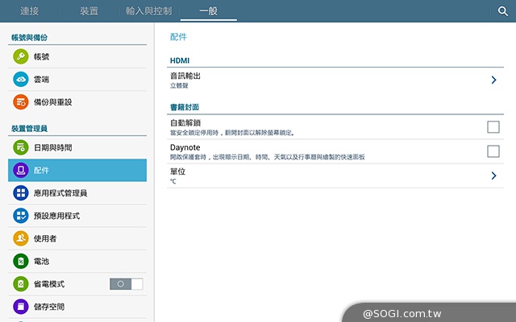
Task: Expand 音訊輸出 with its arrow
Action: tap(493, 80)
